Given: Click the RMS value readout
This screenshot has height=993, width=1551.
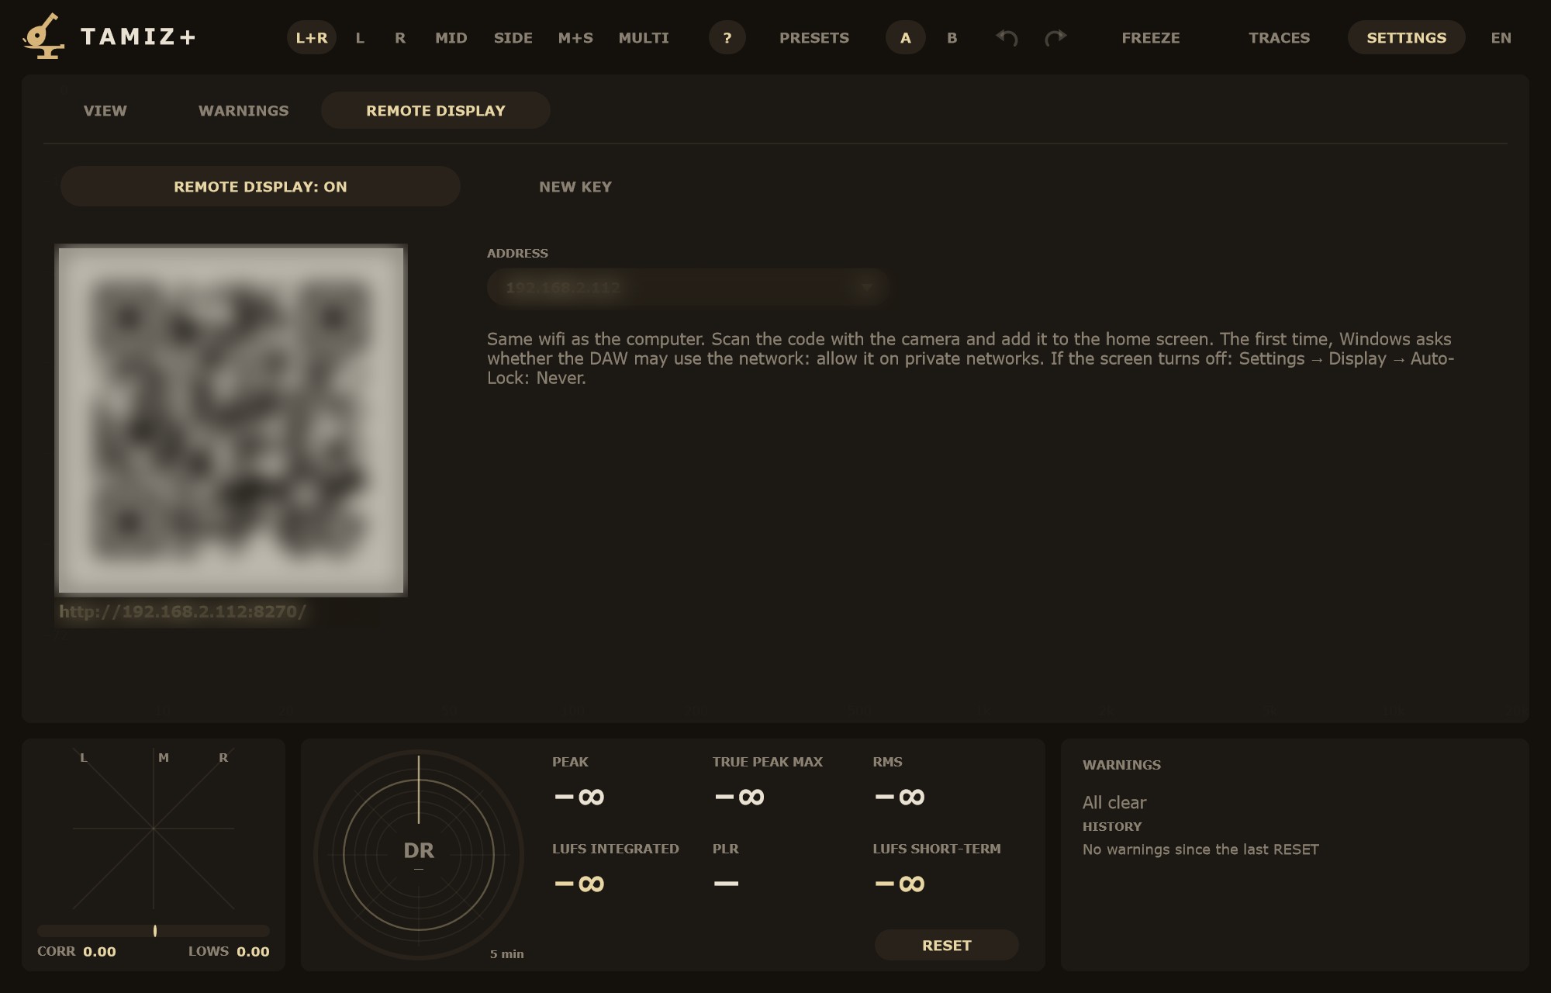Looking at the screenshot, I should pyautogui.click(x=900, y=797).
